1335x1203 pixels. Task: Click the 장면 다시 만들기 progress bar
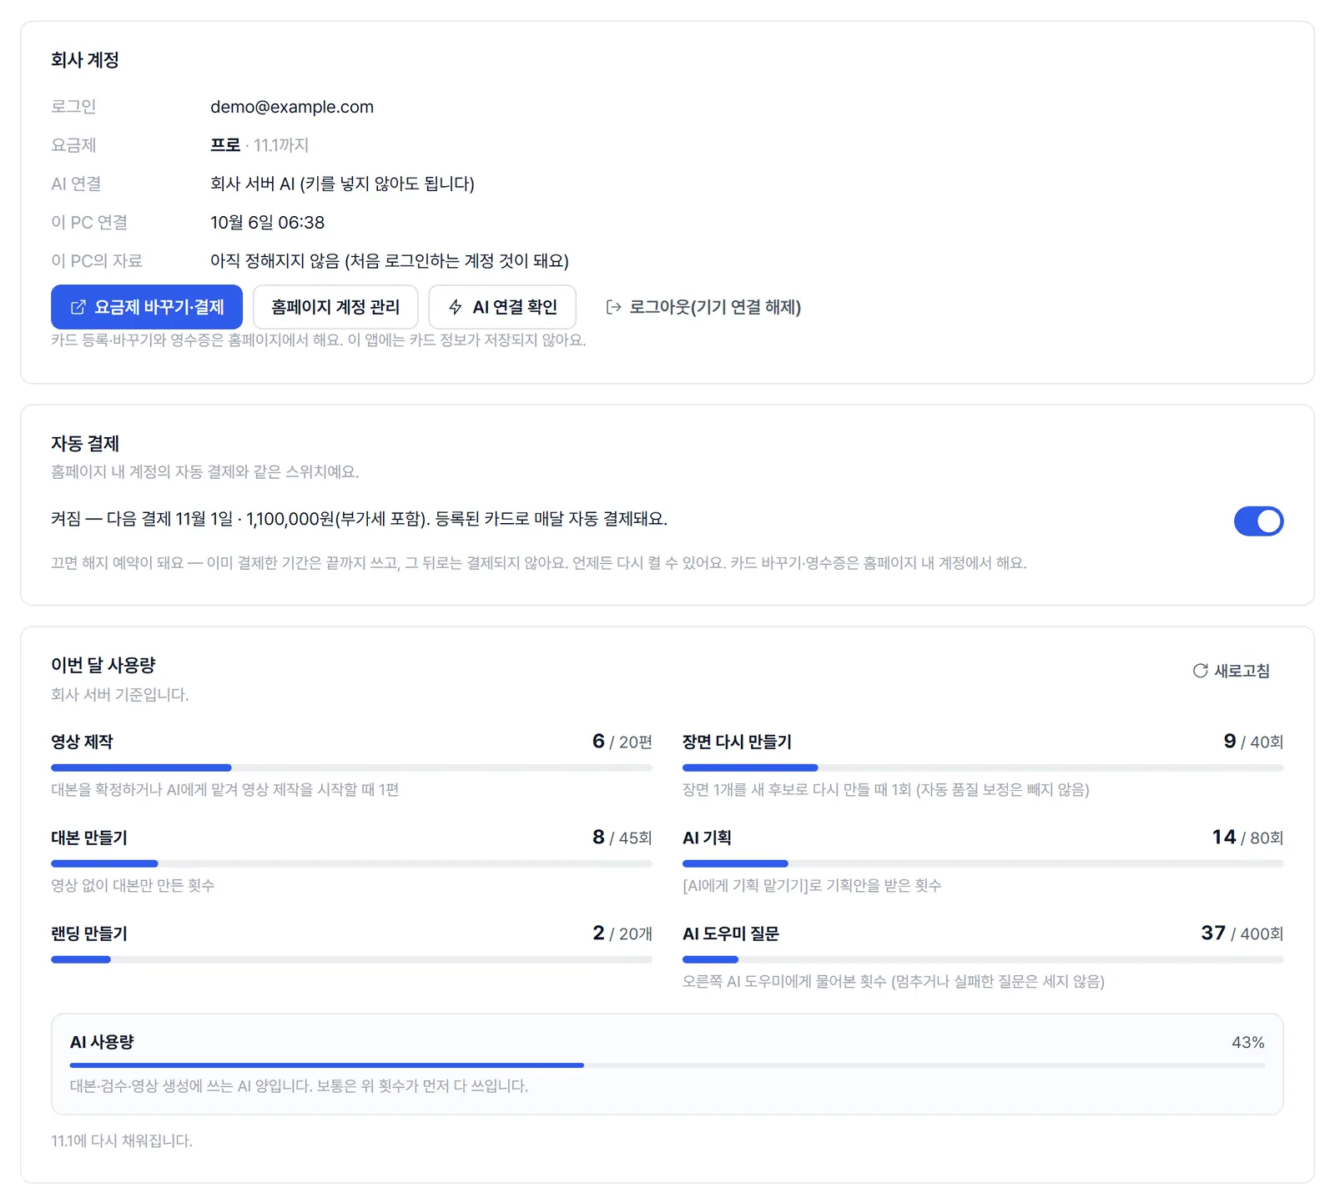pyautogui.click(x=983, y=768)
